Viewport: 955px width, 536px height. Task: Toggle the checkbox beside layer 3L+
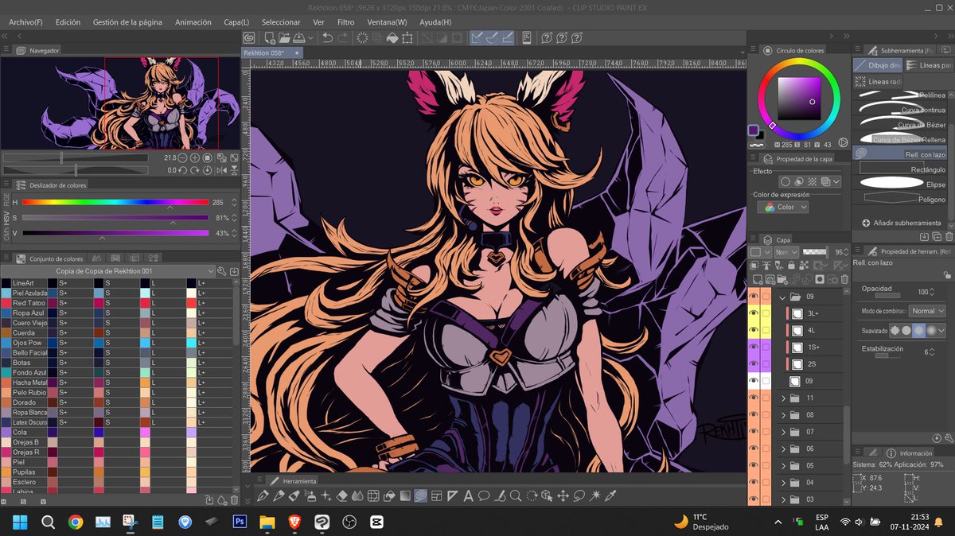(766, 313)
